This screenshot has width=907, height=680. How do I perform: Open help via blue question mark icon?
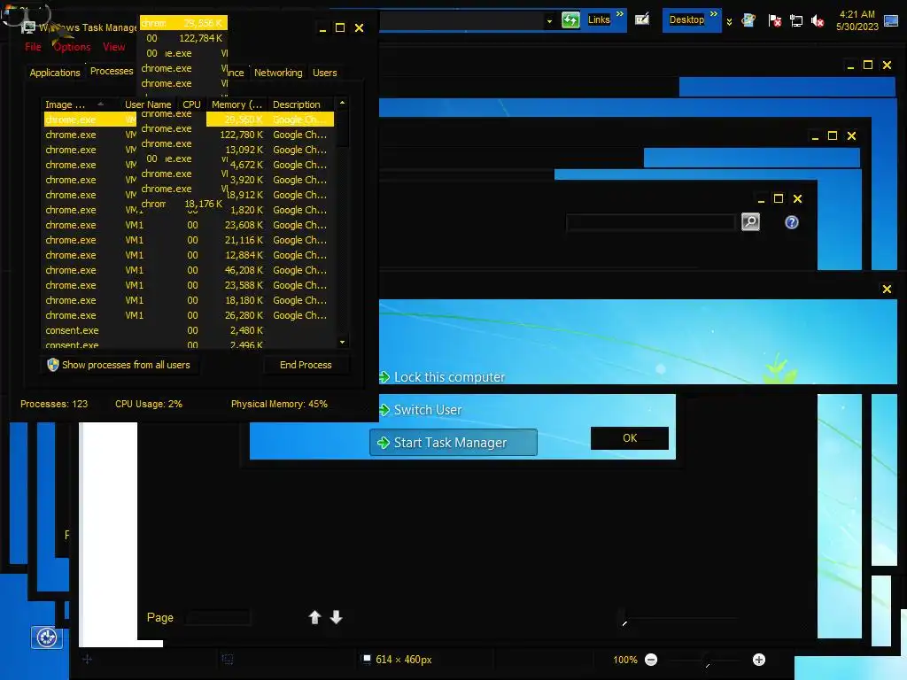point(791,222)
